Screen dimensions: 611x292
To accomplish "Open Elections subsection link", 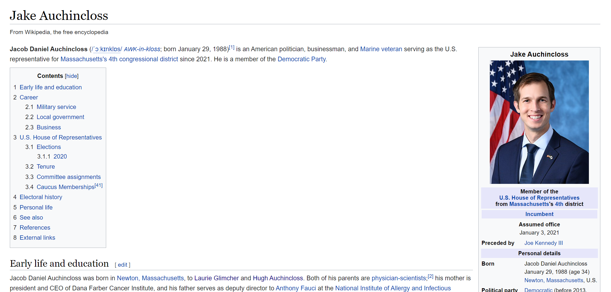I will point(49,147).
